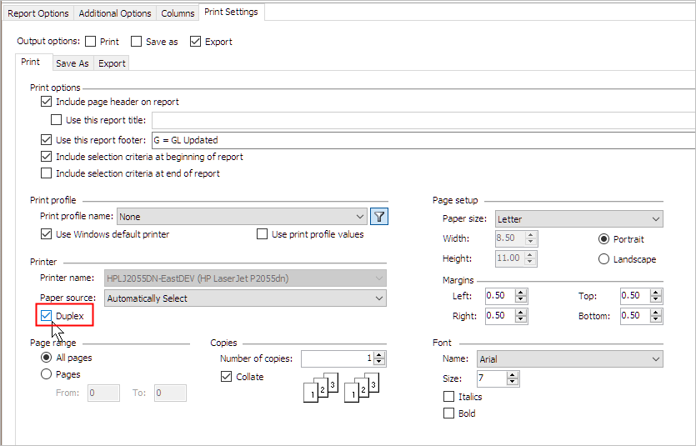Image resolution: width=696 pixels, height=446 pixels.
Task: Open the Columns tab
Action: tap(178, 13)
